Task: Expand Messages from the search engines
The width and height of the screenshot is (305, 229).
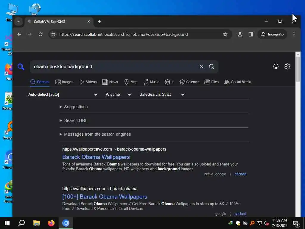Action: pyautogui.click(x=95, y=134)
